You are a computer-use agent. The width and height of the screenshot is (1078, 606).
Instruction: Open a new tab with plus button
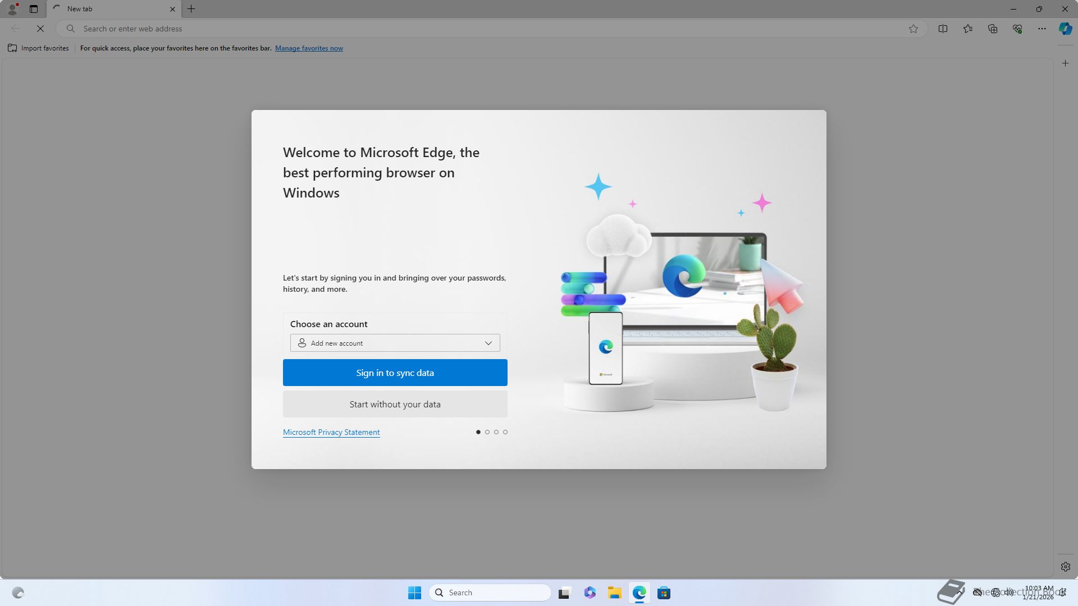click(x=191, y=9)
